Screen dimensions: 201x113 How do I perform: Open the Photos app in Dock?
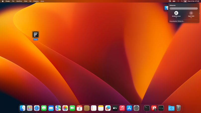click(65, 108)
